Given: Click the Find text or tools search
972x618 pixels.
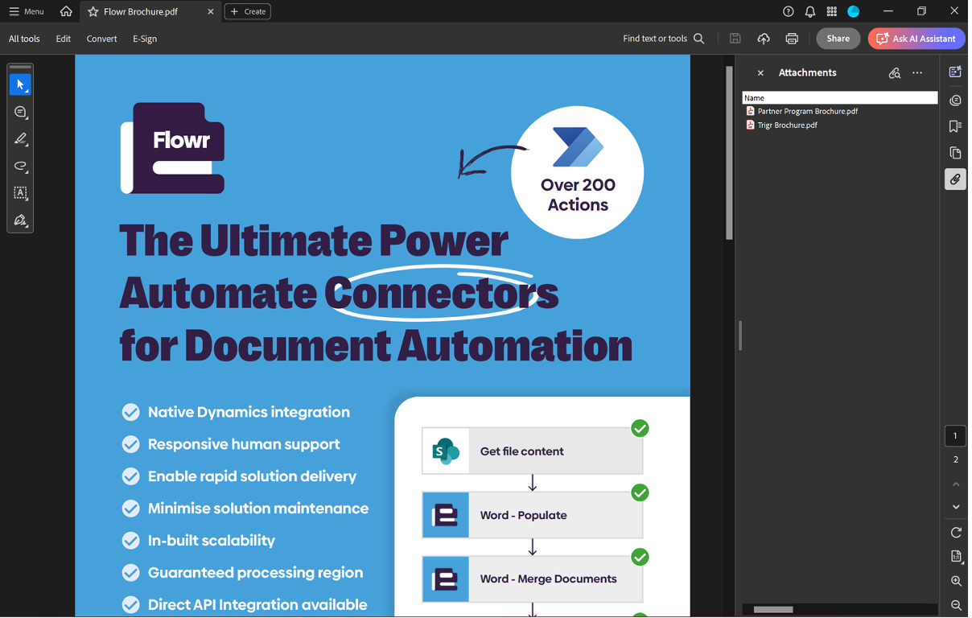Looking at the screenshot, I should [664, 39].
